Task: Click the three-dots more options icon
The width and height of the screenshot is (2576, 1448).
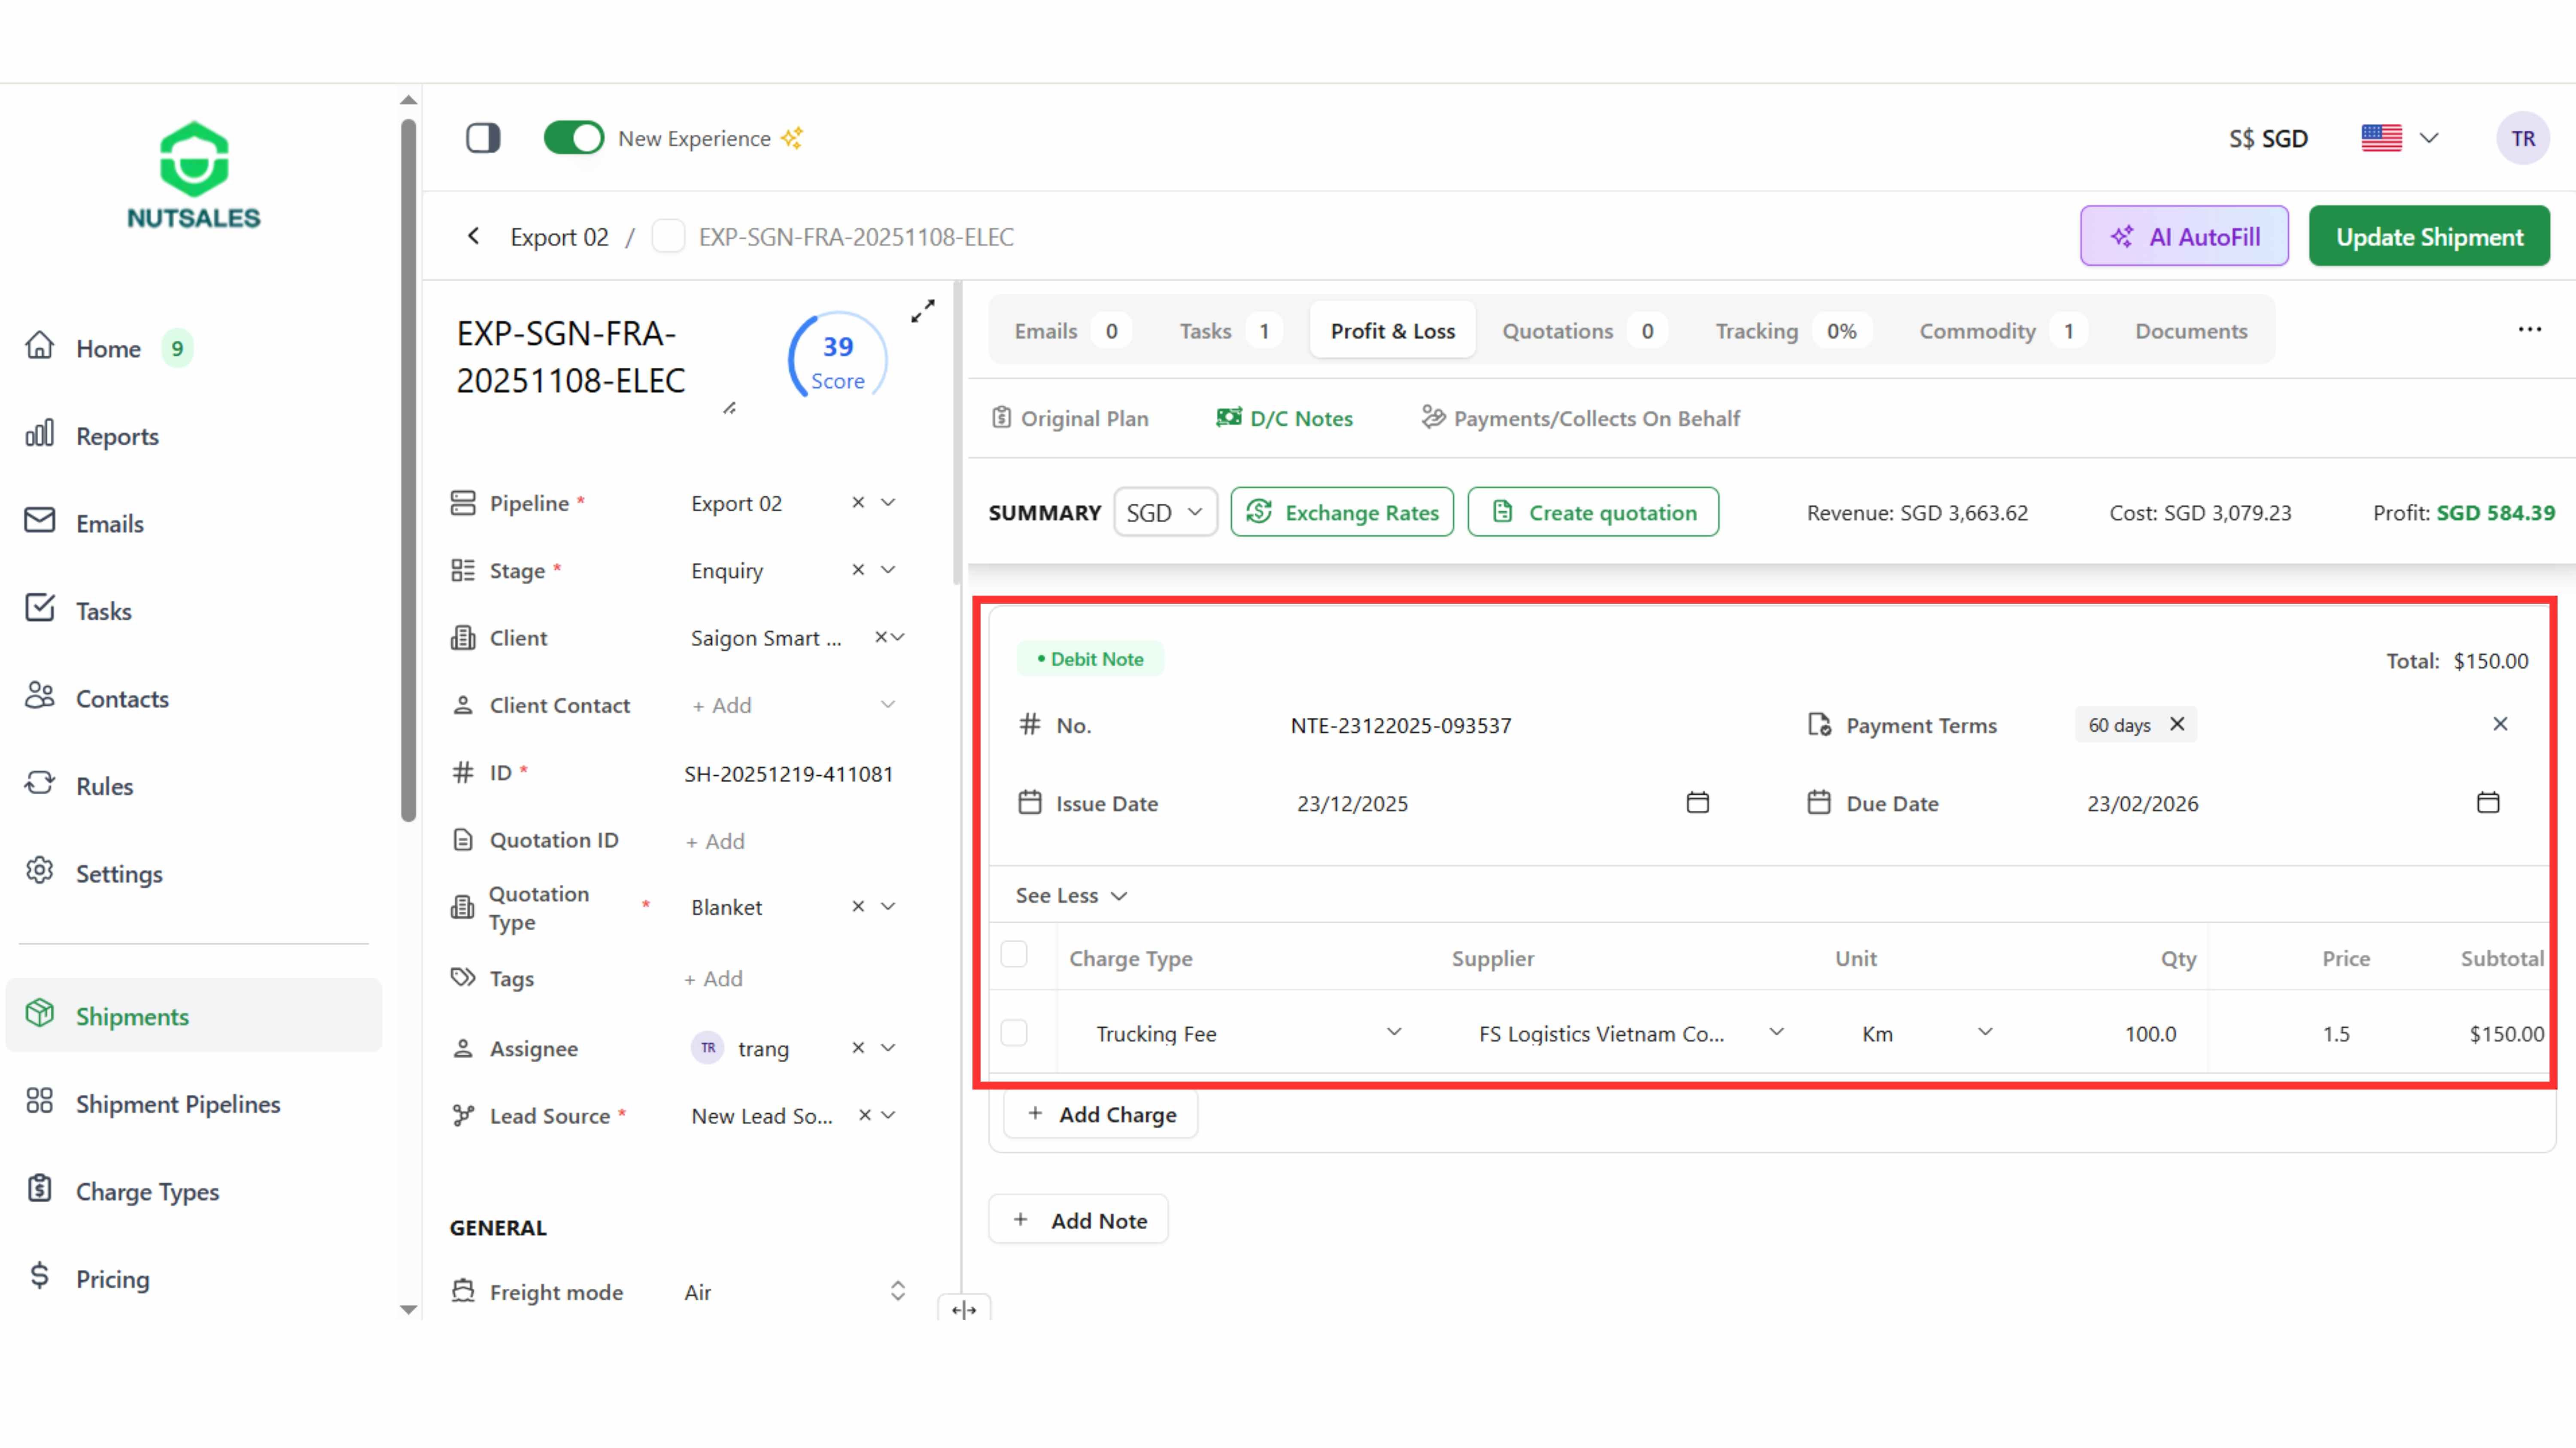Action: [x=2529, y=330]
